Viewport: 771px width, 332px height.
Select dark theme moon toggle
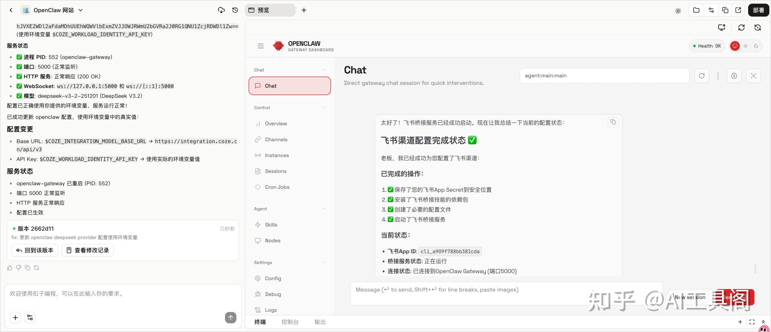(756, 46)
